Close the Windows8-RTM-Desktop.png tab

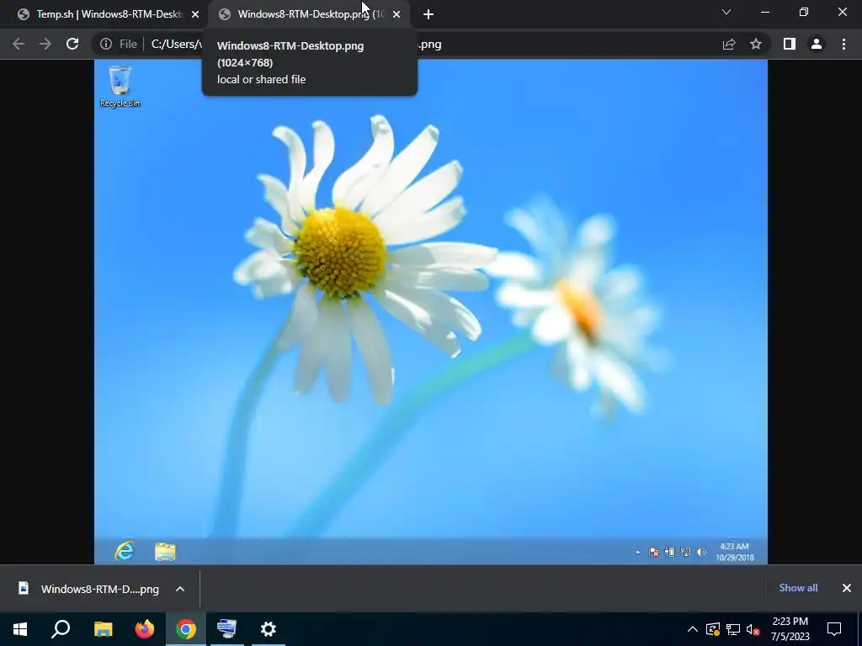pyautogui.click(x=396, y=14)
